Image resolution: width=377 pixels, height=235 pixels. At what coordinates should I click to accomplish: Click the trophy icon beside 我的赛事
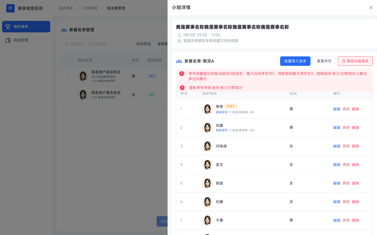(8, 27)
